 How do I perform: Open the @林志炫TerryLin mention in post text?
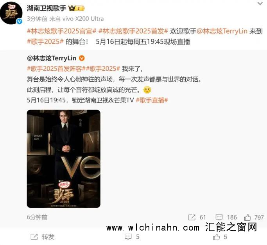click(222, 31)
